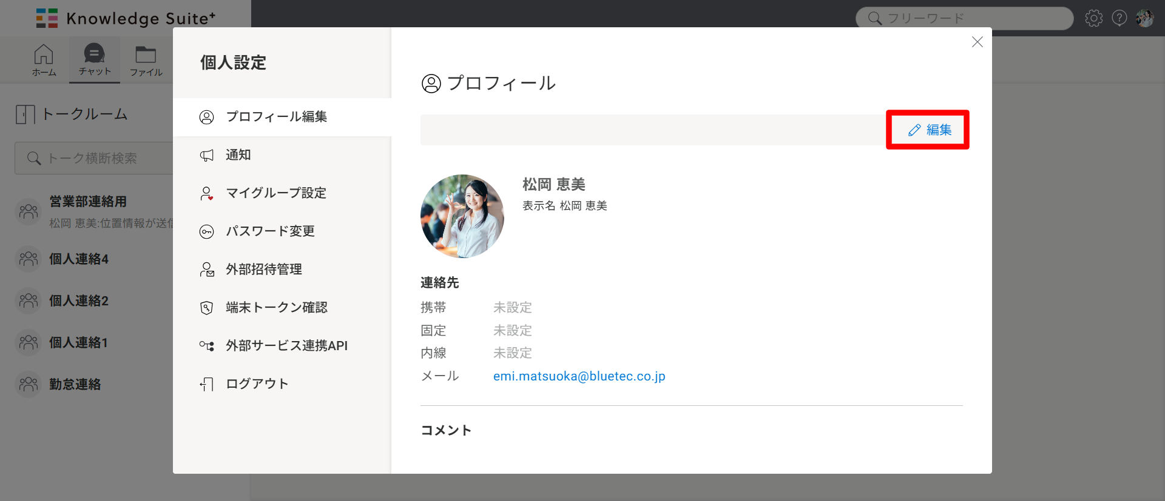Select Password Change (パスワード変更)
This screenshot has height=501, width=1165.
click(270, 231)
